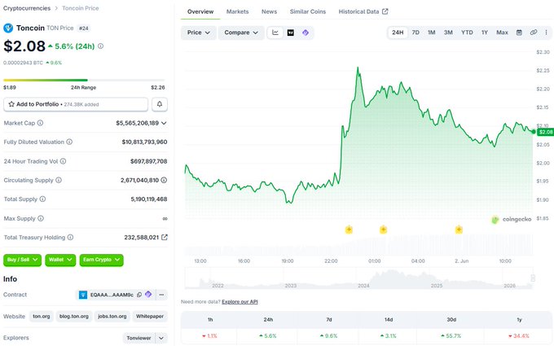The width and height of the screenshot is (554, 346).
Task: Switch to TradingView chart icon
Action: (290, 33)
